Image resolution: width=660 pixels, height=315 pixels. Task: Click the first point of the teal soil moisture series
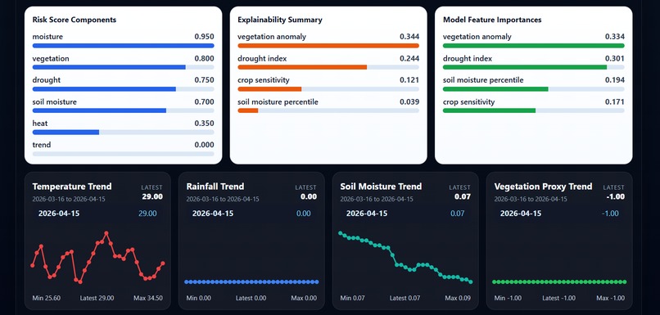pyautogui.click(x=340, y=232)
